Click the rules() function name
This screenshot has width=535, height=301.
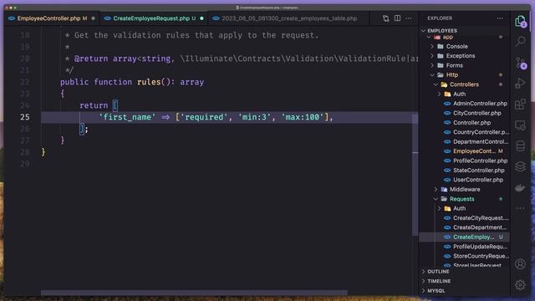(149, 82)
